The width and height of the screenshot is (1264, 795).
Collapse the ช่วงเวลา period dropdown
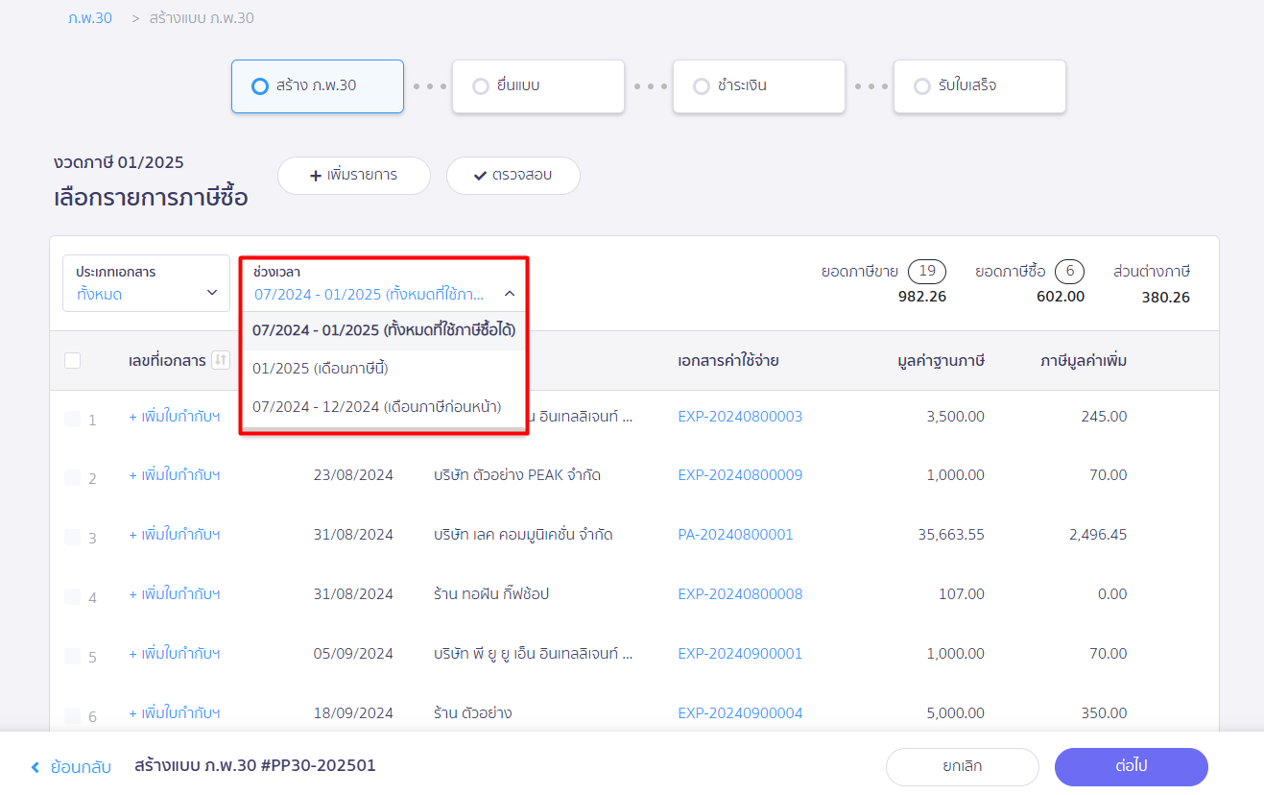[x=509, y=295]
